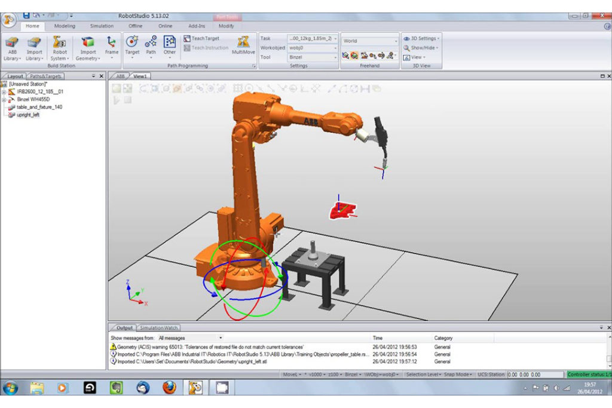Switch to the Modeling ribbon tab
Viewport: 612px width, 408px height.
click(x=65, y=26)
